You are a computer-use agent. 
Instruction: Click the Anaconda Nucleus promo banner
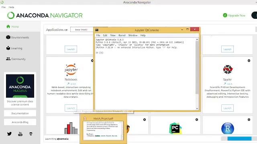(20, 86)
